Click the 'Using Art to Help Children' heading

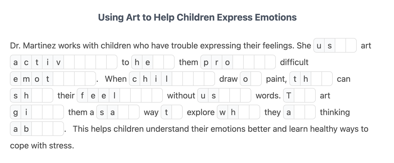tap(197, 17)
